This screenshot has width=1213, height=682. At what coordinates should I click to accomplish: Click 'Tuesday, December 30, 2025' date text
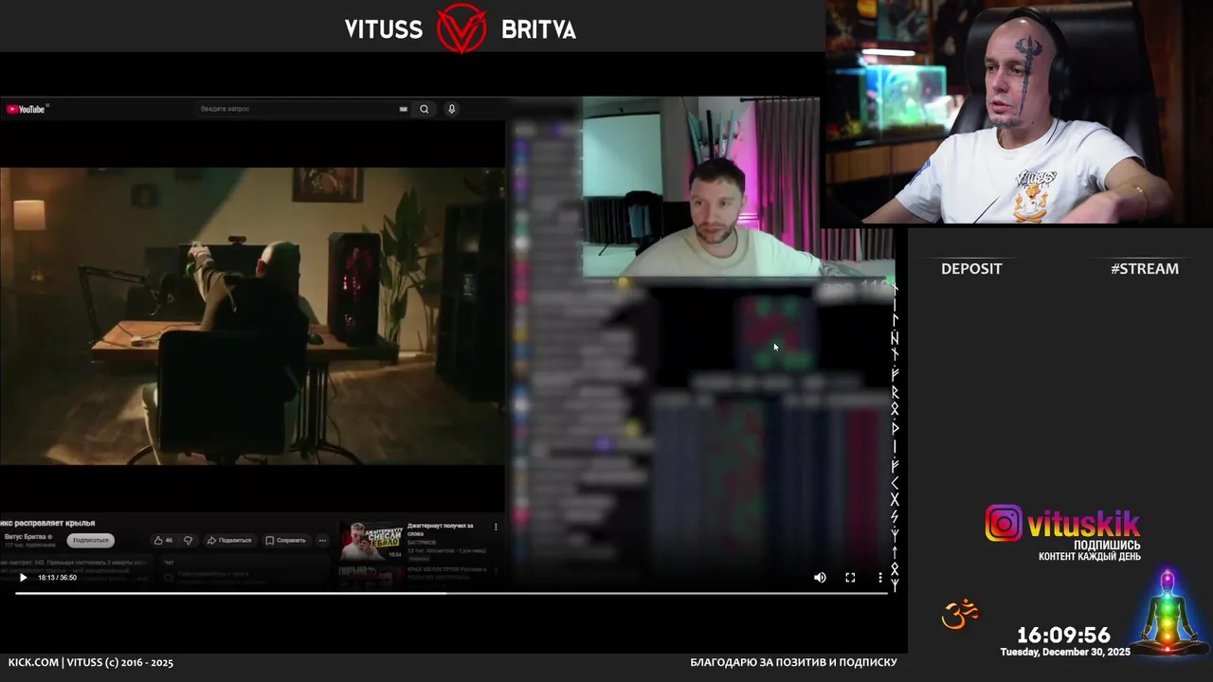(1065, 652)
